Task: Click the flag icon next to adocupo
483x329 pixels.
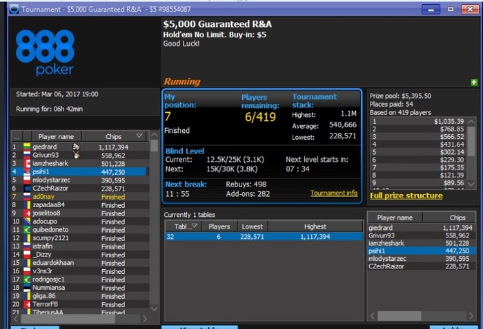Action: (x=27, y=222)
